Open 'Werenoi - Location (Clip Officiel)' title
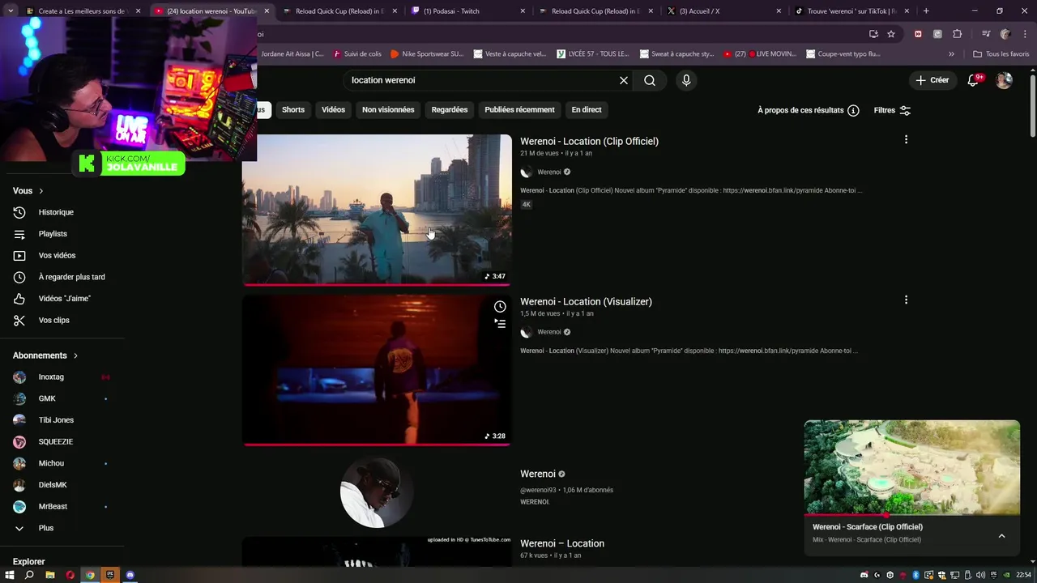This screenshot has height=583, width=1037. [589, 141]
